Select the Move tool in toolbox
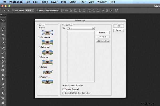This screenshot has width=160, height=106. (x=3, y=20)
